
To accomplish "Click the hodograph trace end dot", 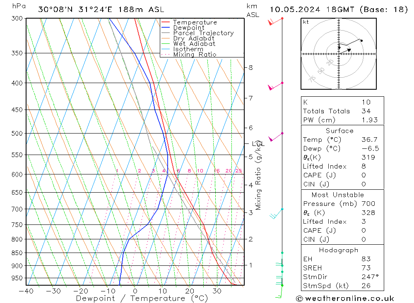I will (x=361, y=41).
